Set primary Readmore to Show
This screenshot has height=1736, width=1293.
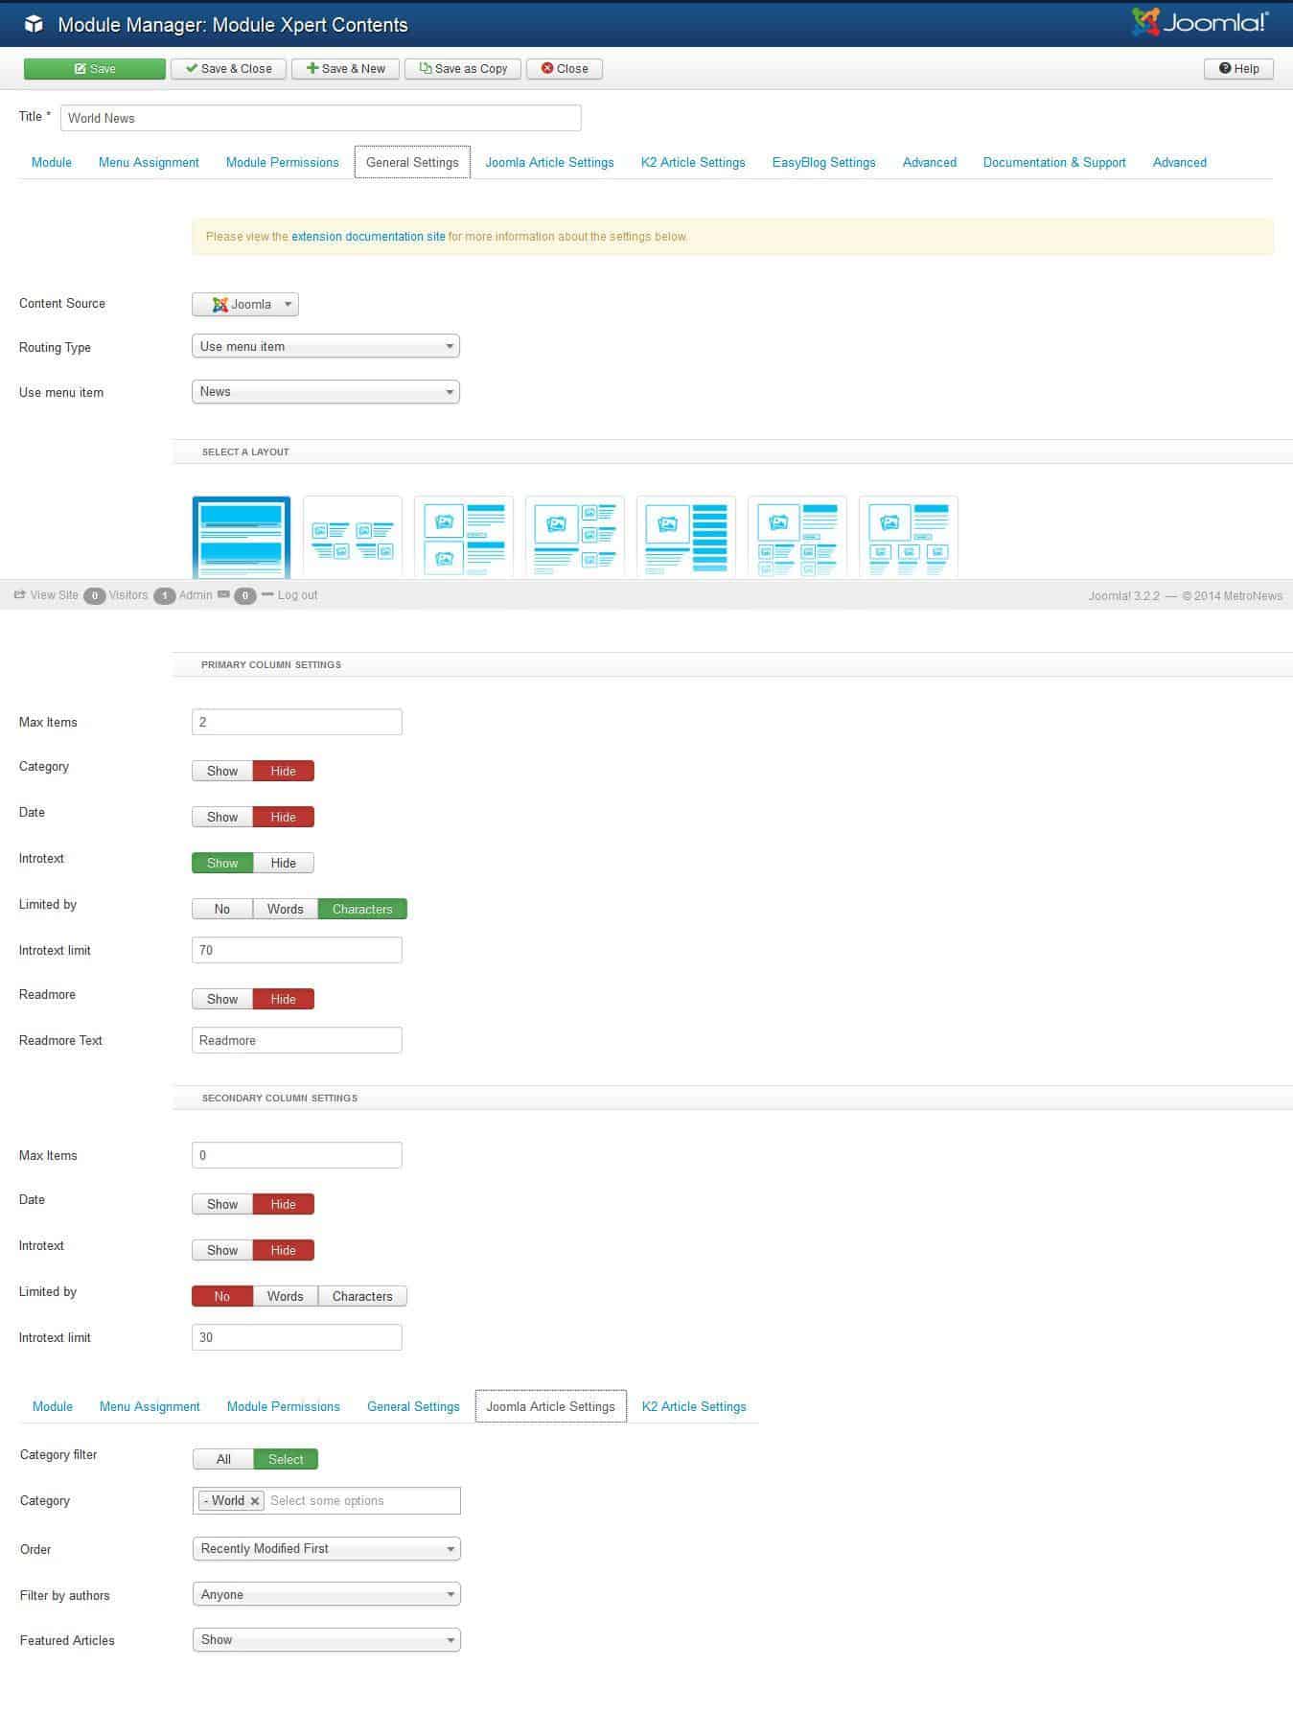222,999
